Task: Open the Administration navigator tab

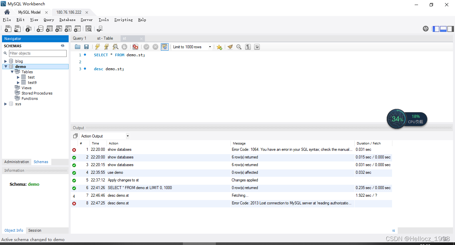Action: 17,162
